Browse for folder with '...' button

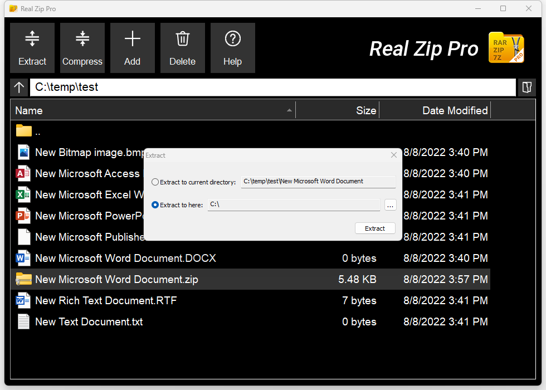(391, 205)
